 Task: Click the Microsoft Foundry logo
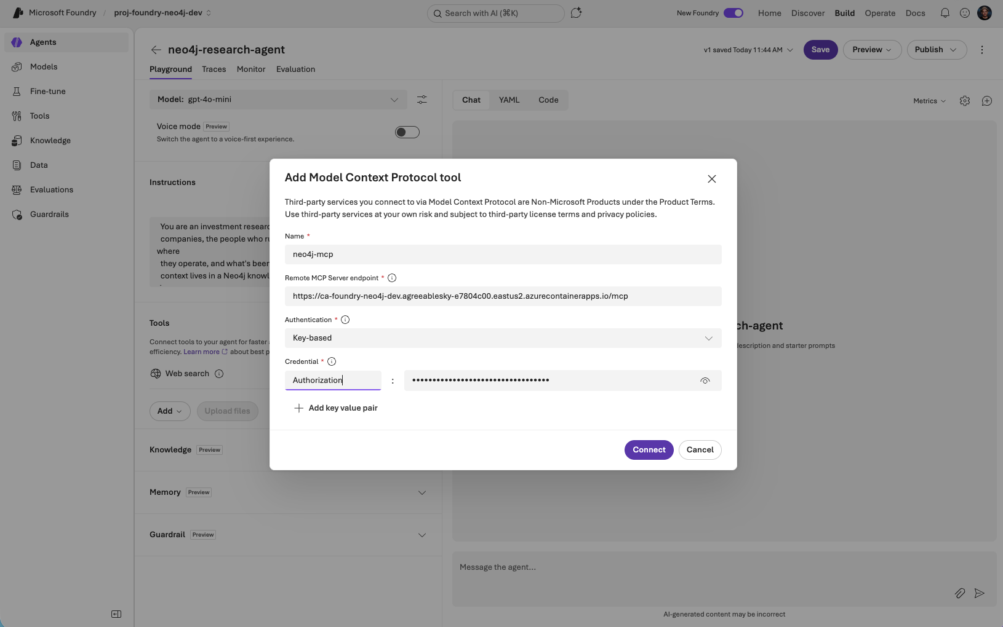pos(18,13)
